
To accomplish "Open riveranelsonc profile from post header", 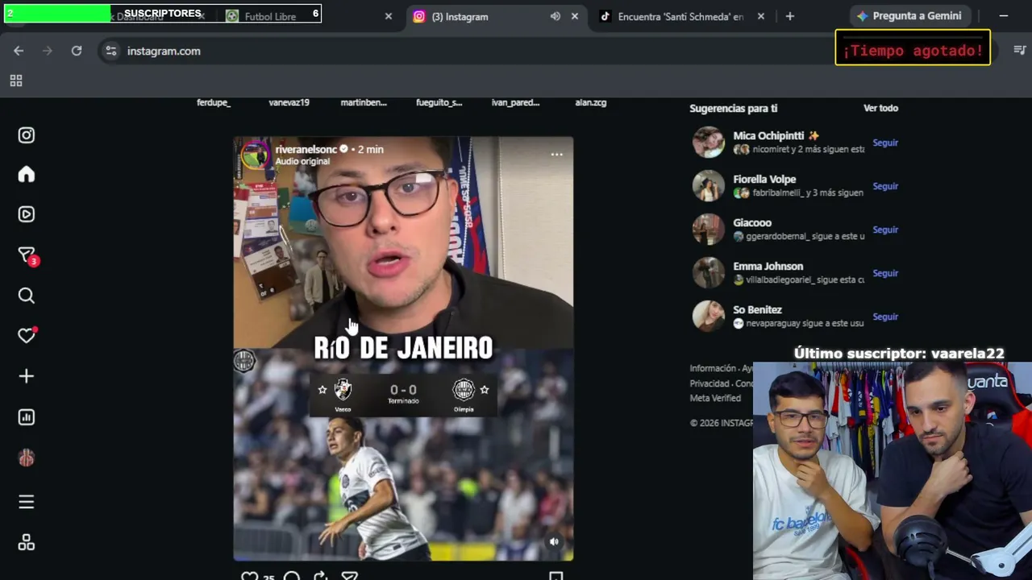I will point(306,149).
